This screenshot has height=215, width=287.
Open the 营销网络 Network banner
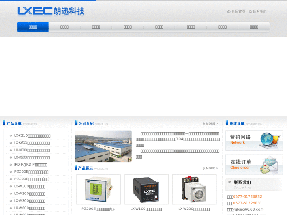pyautogui.click(x=254, y=140)
